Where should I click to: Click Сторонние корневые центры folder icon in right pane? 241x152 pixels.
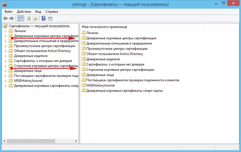[84, 69]
